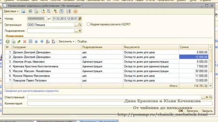Click the OK button

point(181,111)
